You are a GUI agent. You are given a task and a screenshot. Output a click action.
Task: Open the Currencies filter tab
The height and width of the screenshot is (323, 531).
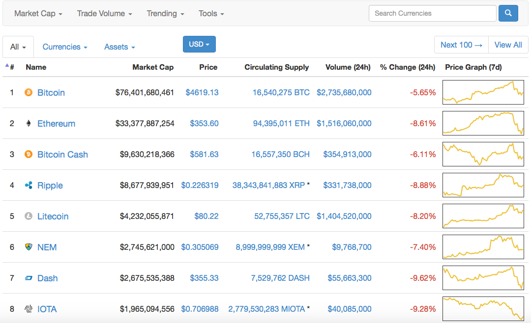65,47
